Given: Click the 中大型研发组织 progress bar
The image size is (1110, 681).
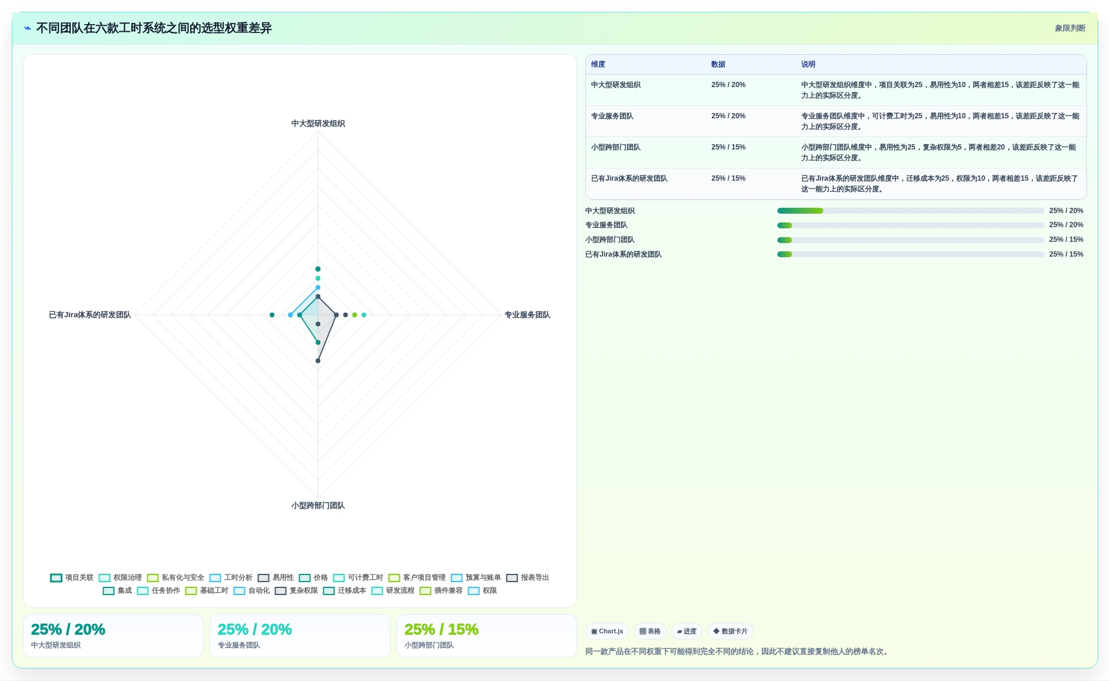Looking at the screenshot, I should [910, 211].
